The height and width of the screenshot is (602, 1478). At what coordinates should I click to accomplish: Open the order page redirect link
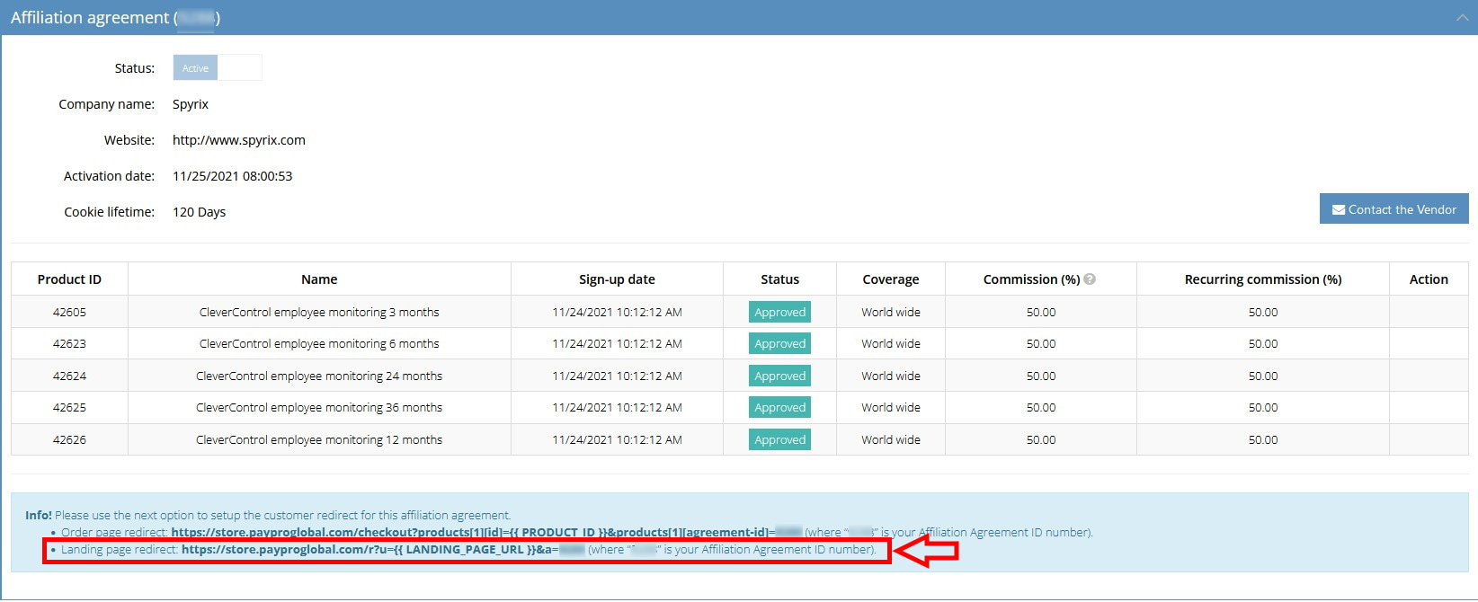tap(486, 532)
